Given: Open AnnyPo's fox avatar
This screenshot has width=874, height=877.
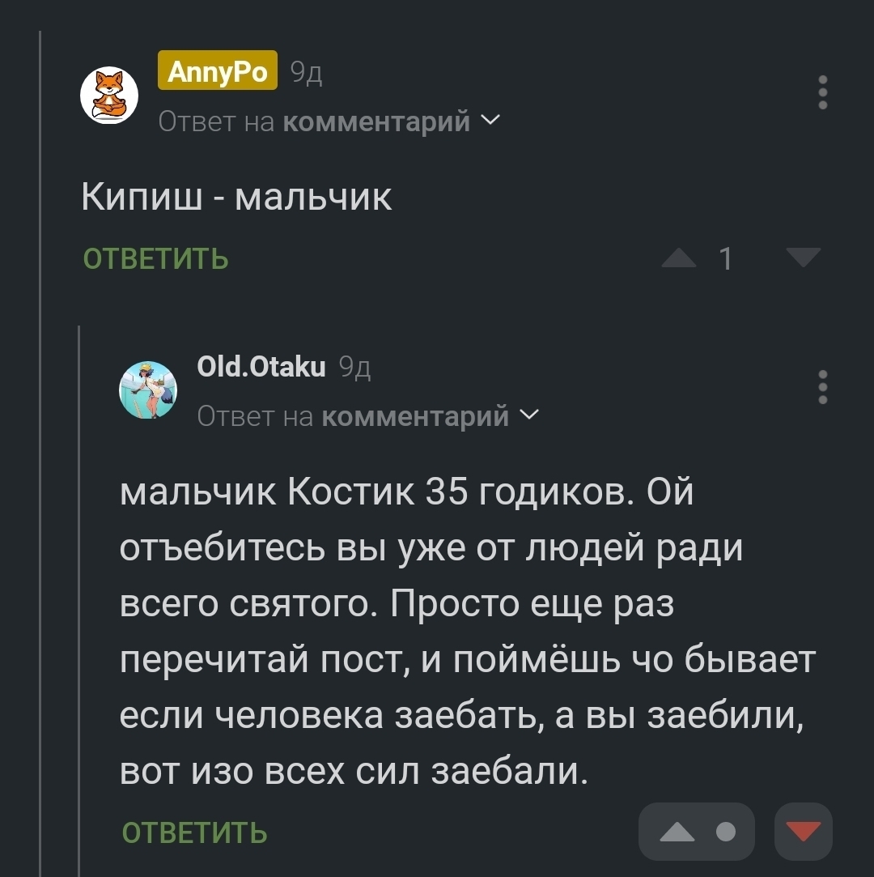Looking at the screenshot, I should 109,95.
